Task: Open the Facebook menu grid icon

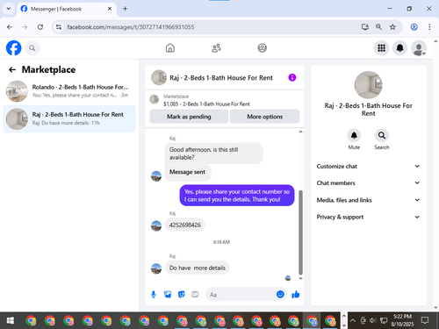Action: pyautogui.click(x=381, y=48)
